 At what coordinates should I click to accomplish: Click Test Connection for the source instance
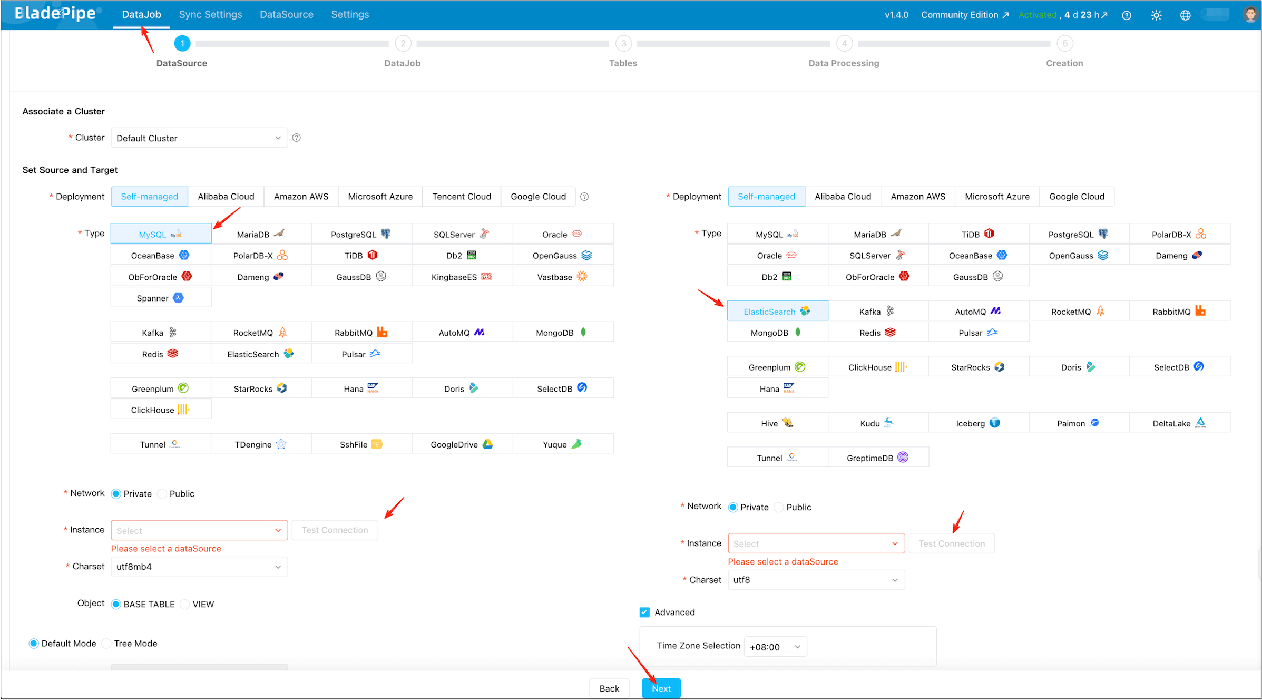[x=335, y=530]
